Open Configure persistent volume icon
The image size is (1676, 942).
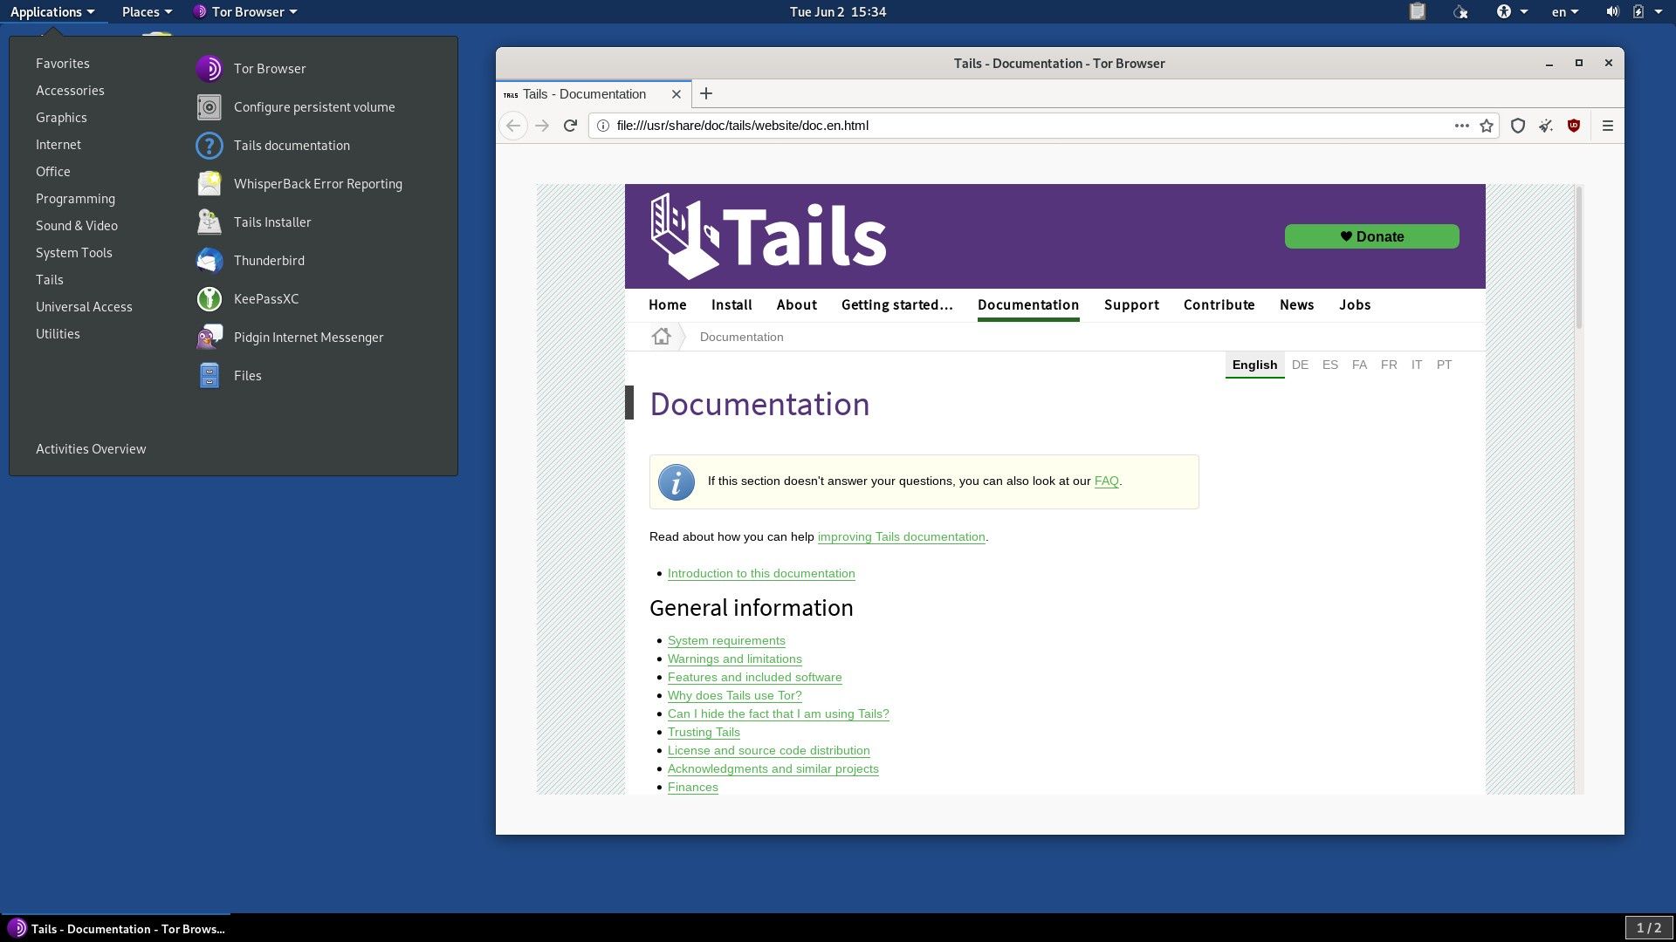point(209,106)
